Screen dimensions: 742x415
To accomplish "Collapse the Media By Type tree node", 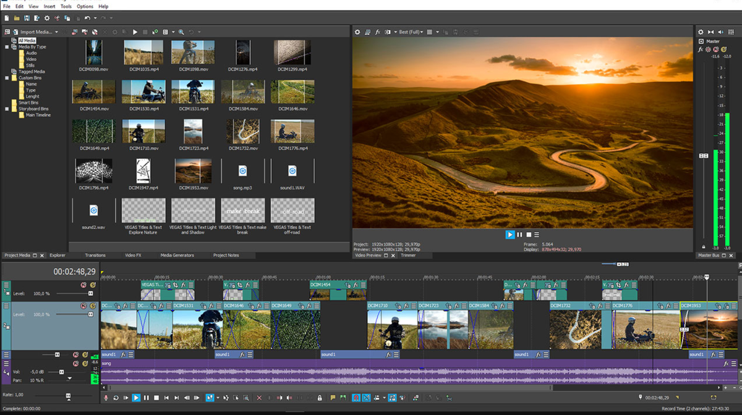I will (x=7, y=47).
